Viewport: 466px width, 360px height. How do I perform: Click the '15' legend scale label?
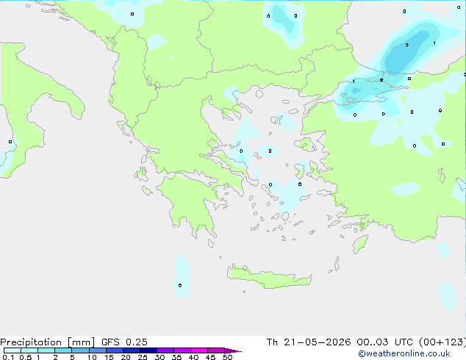coord(109,357)
